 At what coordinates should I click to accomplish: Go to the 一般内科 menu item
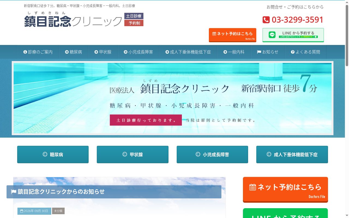[x=234, y=52]
